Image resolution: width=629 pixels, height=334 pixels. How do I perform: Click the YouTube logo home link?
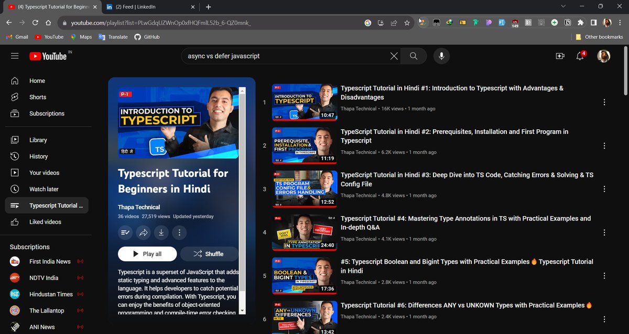[48, 56]
